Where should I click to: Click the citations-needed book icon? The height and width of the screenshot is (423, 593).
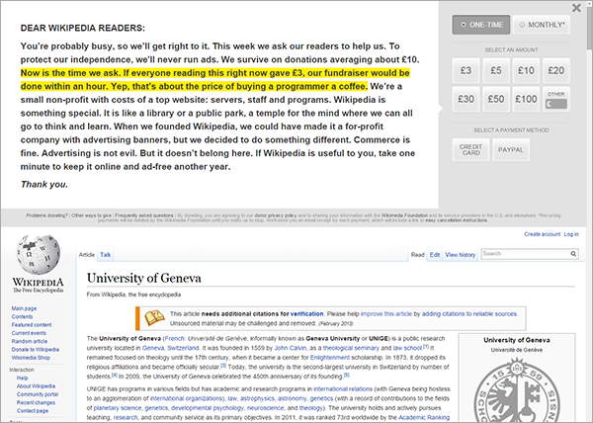(x=154, y=318)
